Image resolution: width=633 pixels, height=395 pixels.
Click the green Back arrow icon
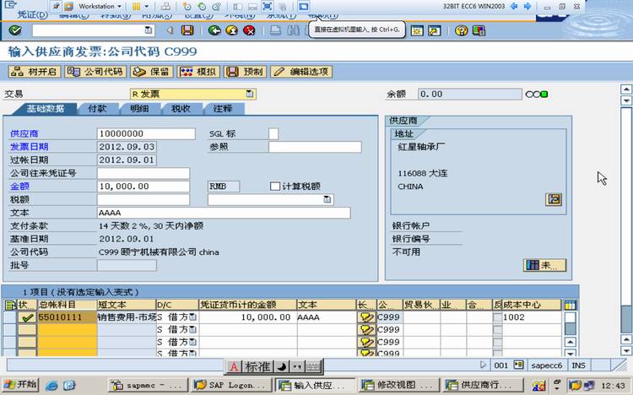214,30
